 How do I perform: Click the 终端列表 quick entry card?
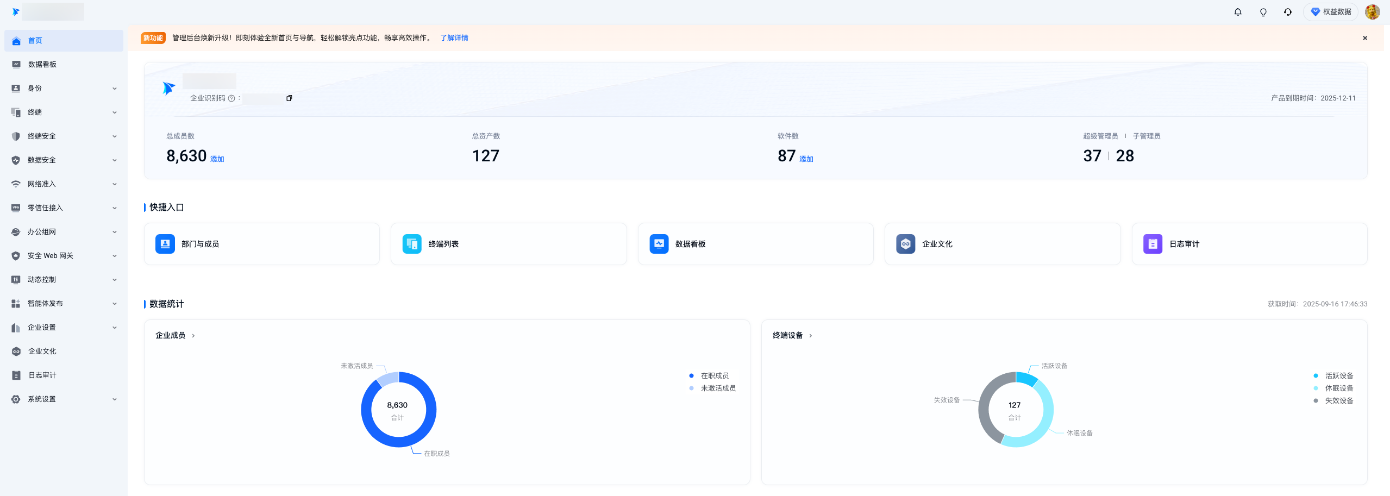pyautogui.click(x=509, y=244)
